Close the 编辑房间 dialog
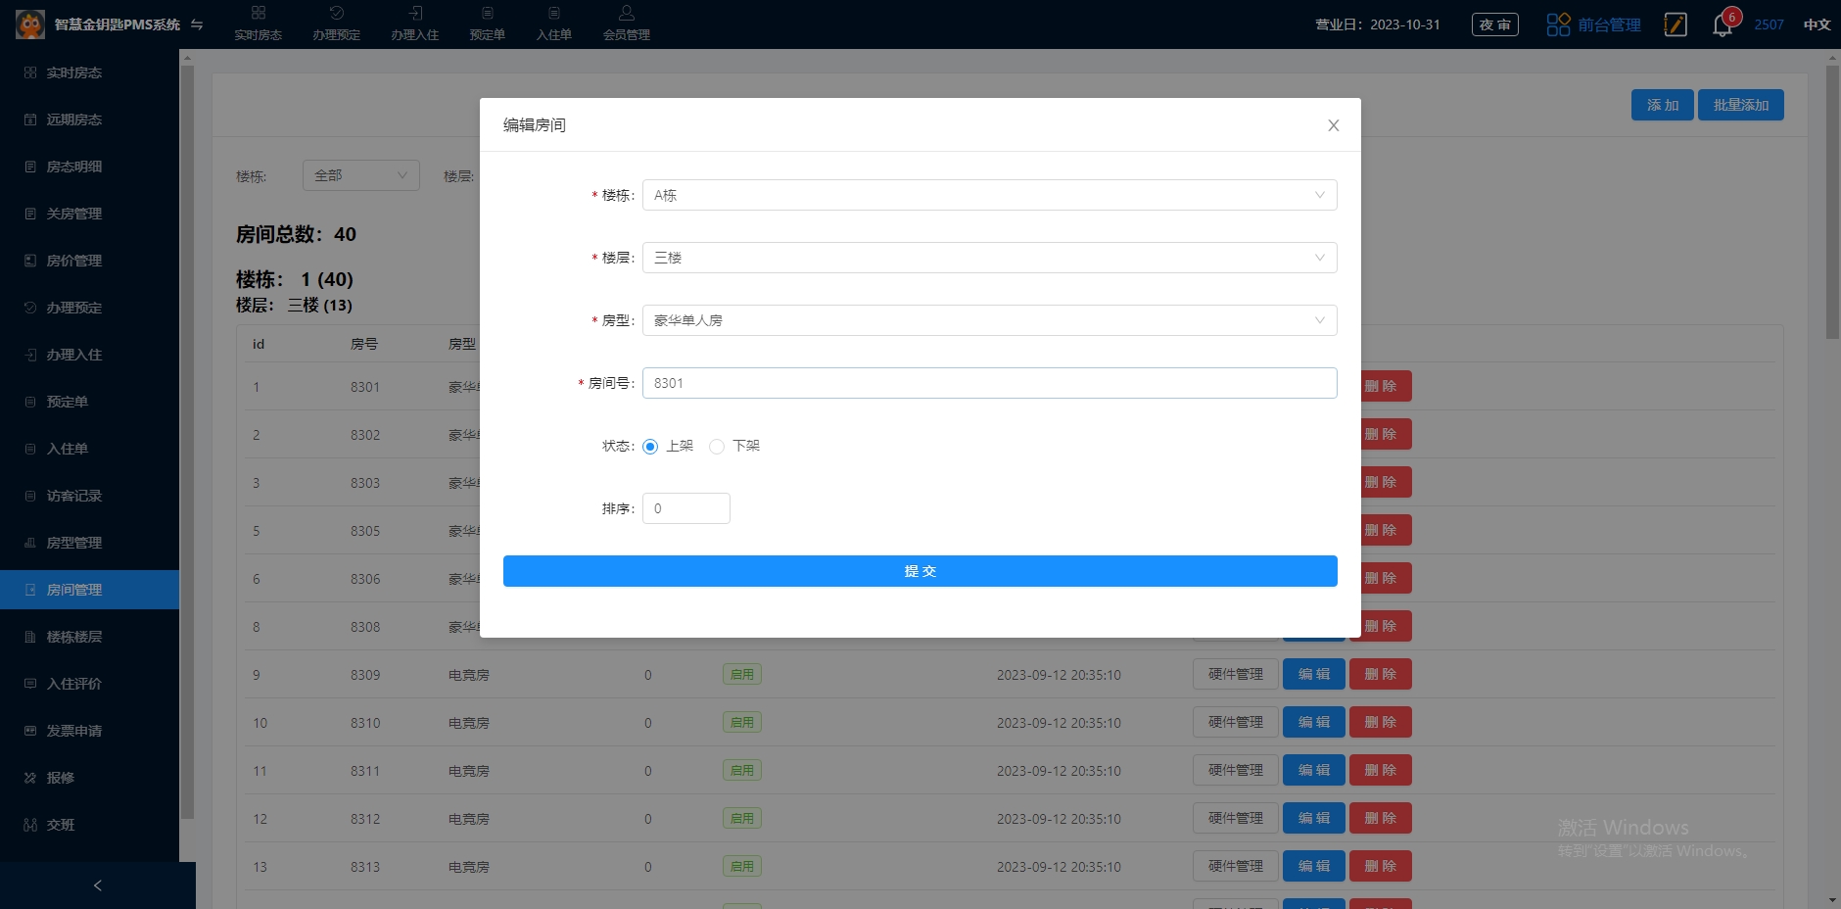The image size is (1841, 909). 1333,125
